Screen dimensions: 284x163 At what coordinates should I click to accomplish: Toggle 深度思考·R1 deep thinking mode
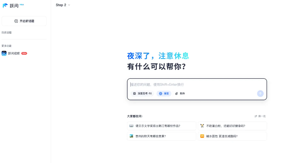[x=142, y=93]
